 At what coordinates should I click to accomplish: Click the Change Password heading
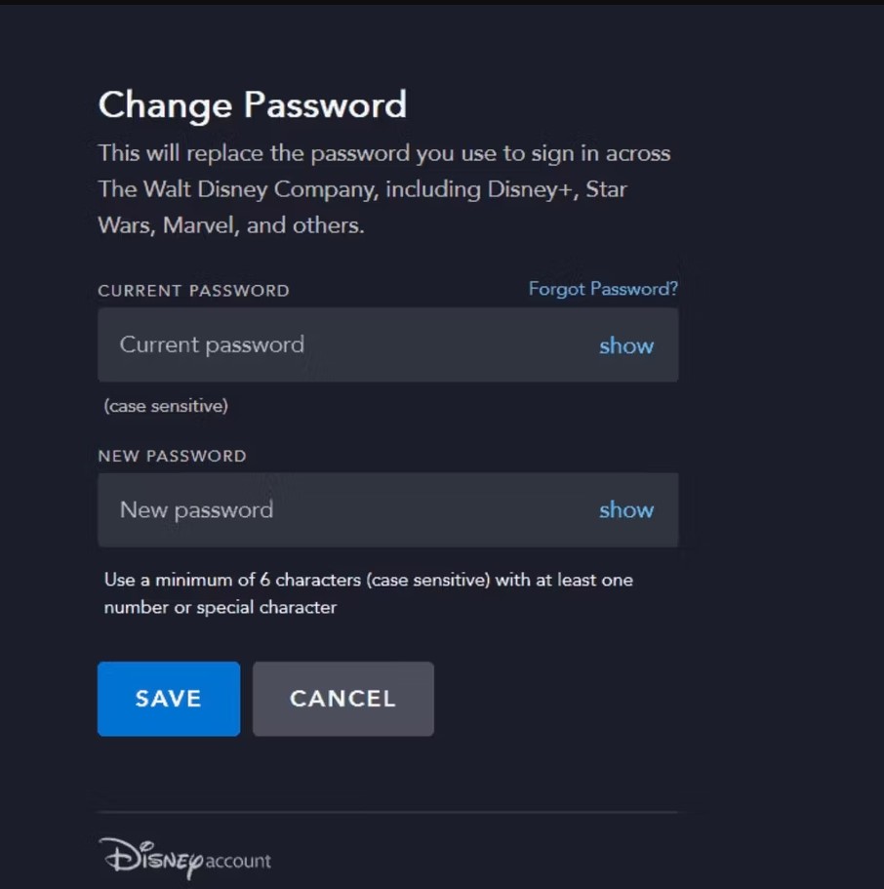tap(252, 104)
